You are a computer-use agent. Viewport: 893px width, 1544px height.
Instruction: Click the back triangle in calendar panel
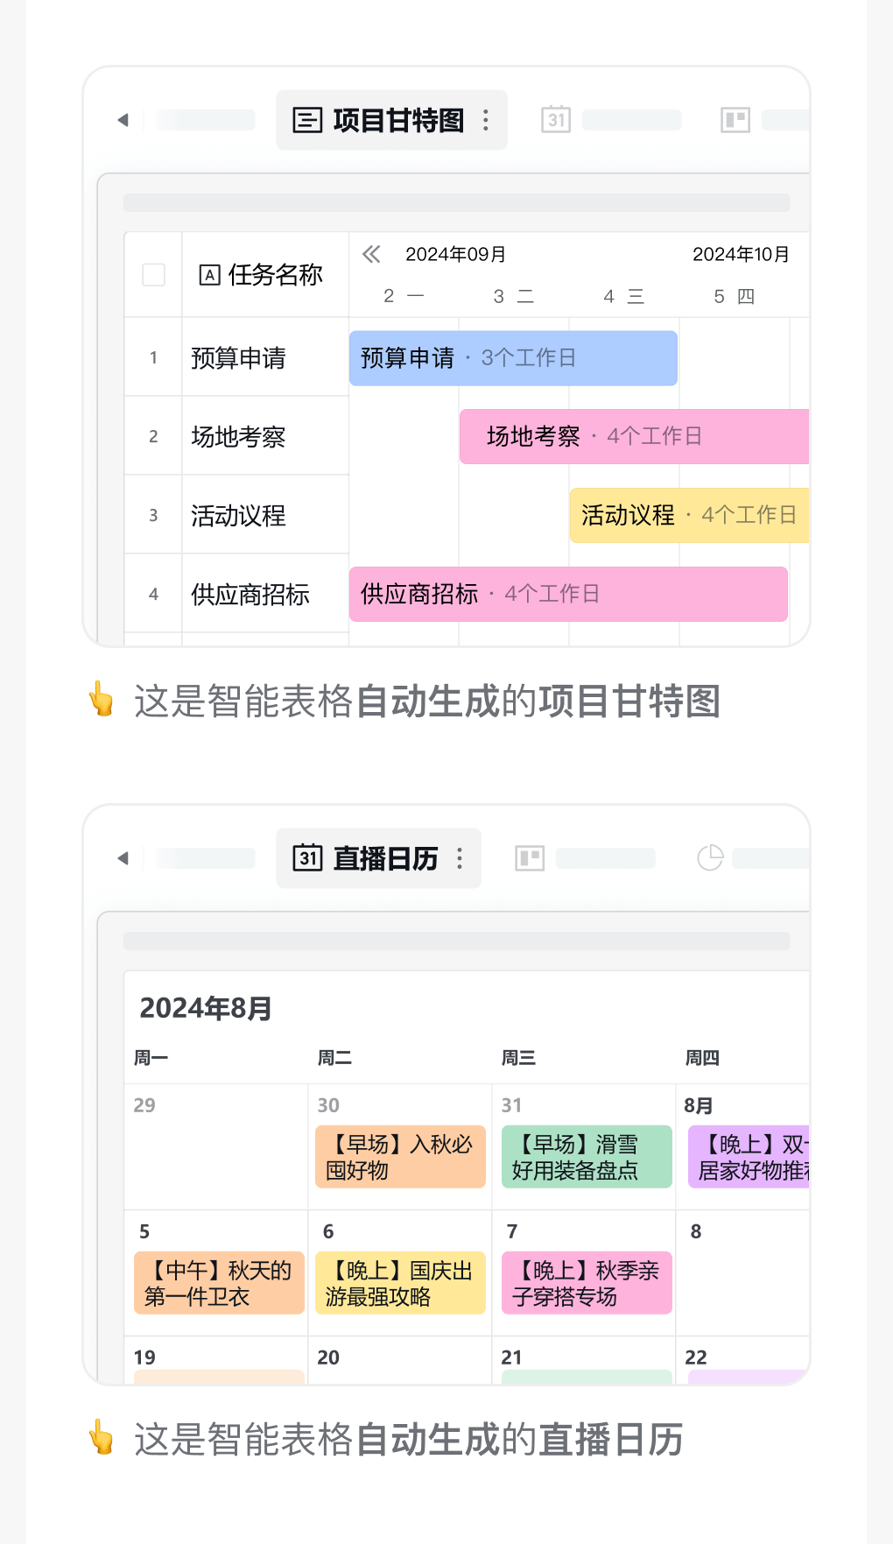[123, 858]
